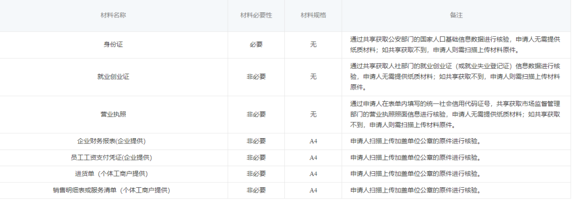The image size is (576, 200).
Task: Click A4 in the 企业财务报表 row
Action: click(x=314, y=141)
